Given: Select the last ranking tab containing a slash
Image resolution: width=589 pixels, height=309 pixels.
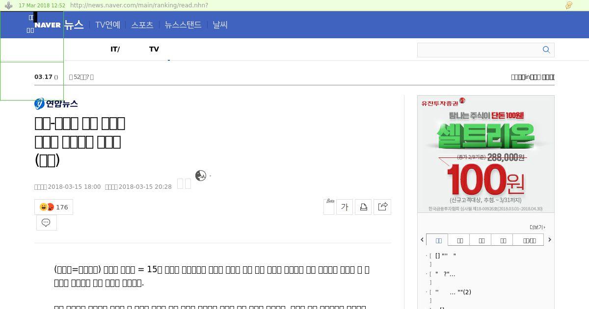Looking at the screenshot, I should (529, 240).
